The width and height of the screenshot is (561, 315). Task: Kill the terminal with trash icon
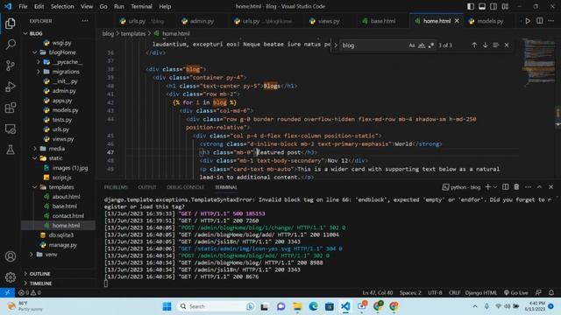click(516, 186)
